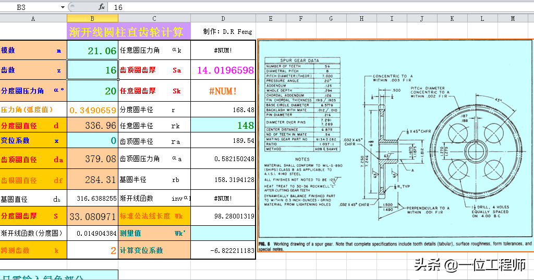Click the 测里值 Wk' label cell
Image resolution: width=534 pixels, height=280 pixels.
[154, 234]
